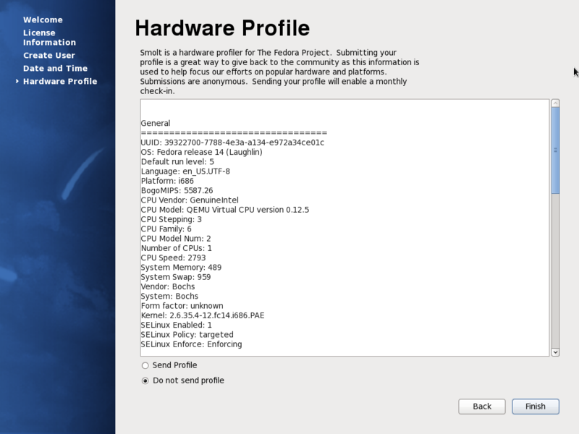
Task: Click 'CPU Family: 6' line
Action: coord(166,229)
